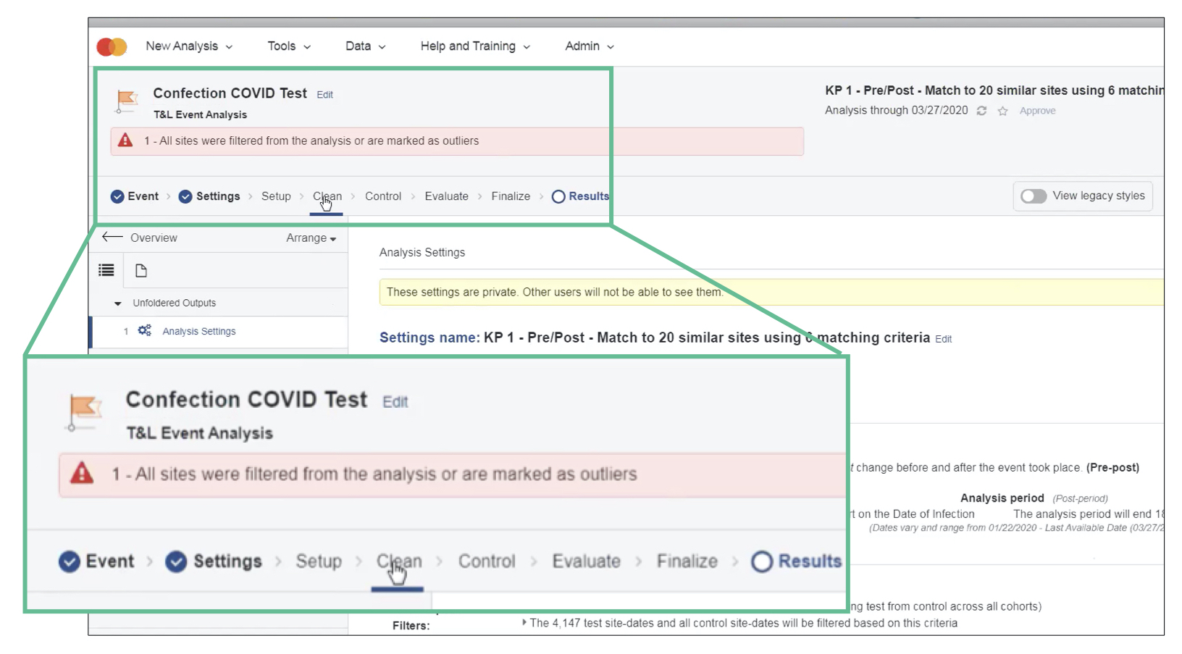Click the document page icon in Overview panel
The height and width of the screenshot is (654, 1182).
pos(141,270)
